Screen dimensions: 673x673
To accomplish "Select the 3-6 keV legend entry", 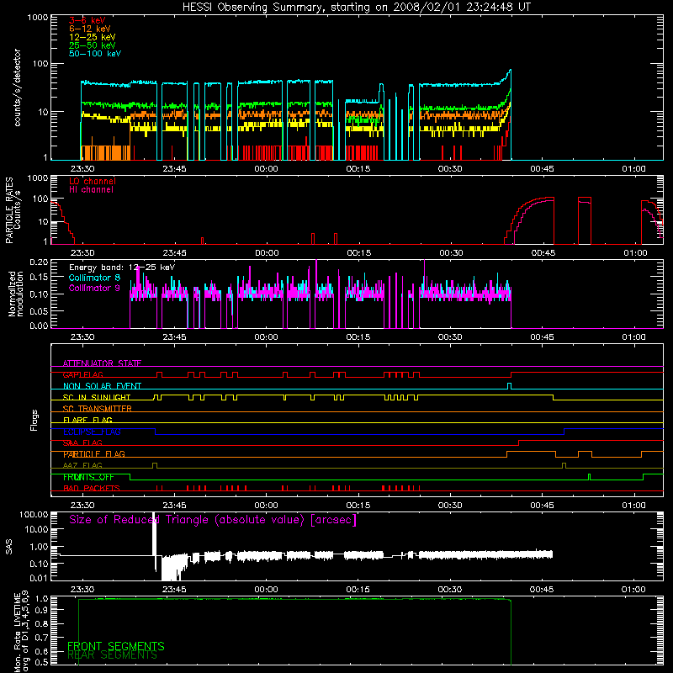I will [87, 20].
